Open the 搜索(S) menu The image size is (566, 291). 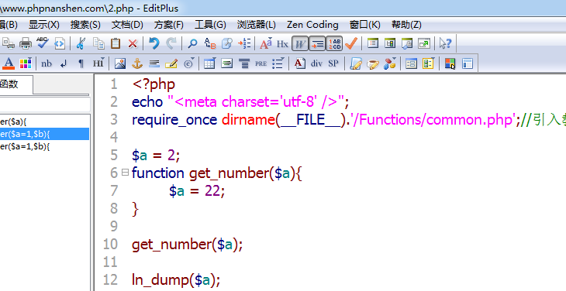85,25
